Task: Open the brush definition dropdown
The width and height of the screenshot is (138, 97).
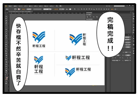Action: pyautogui.click(x=52, y=9)
